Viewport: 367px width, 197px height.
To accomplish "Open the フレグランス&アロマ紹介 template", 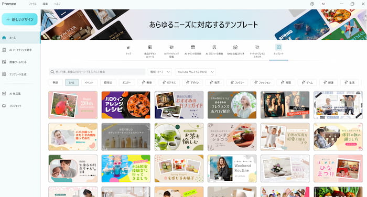I will coord(232,105).
